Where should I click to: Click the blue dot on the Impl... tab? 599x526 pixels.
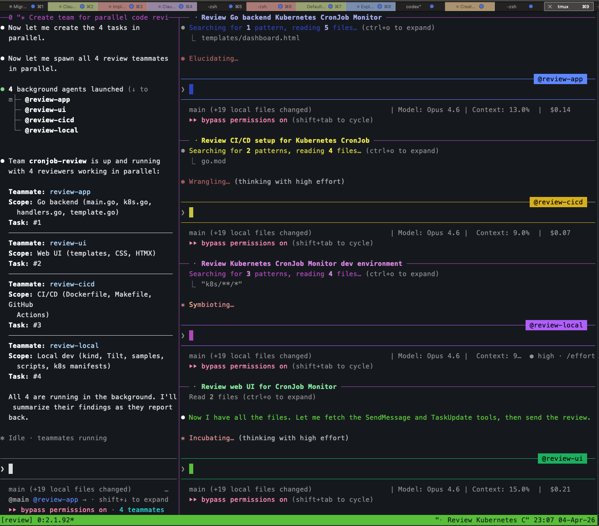(x=132, y=7)
